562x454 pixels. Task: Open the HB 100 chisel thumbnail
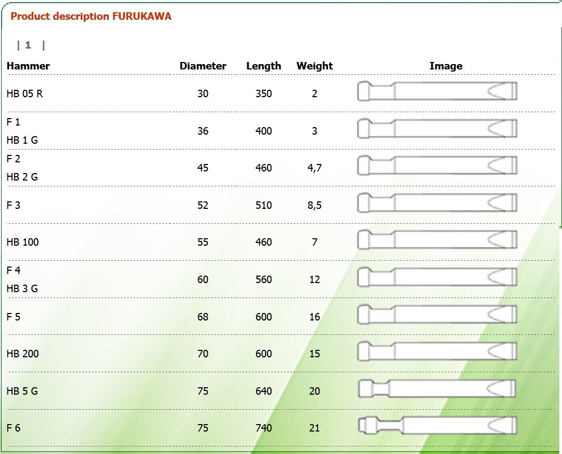(x=438, y=239)
